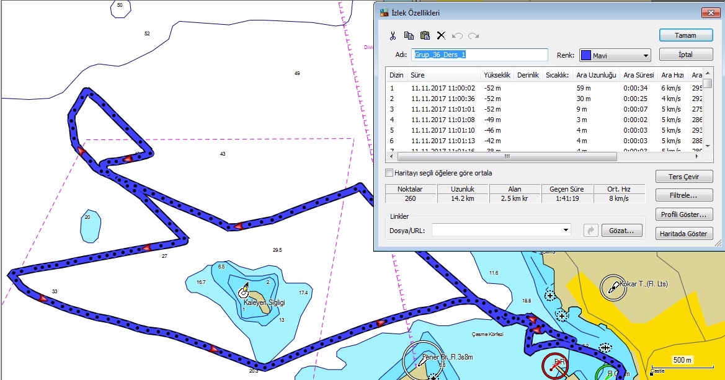Close the İzlek Özellikleri dialog

(x=711, y=12)
